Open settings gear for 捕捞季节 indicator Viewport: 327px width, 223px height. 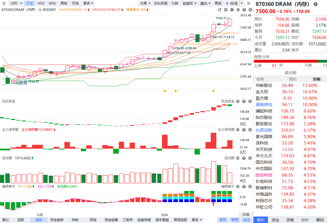238,187
